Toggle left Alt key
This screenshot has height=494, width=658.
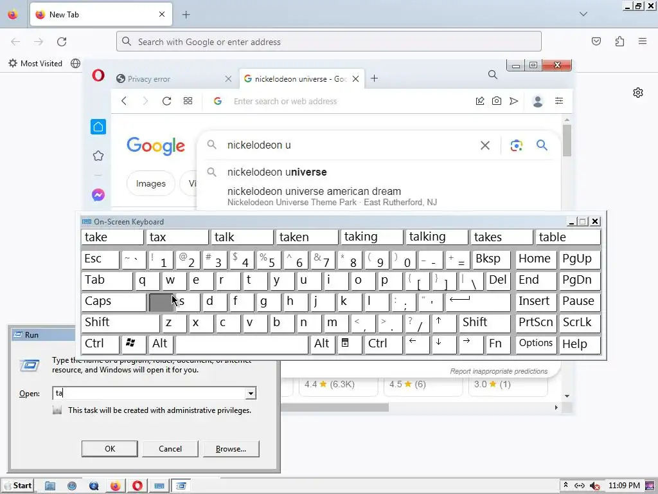161,343
